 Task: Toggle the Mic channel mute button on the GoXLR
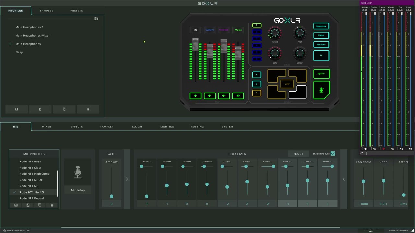tap(196, 96)
